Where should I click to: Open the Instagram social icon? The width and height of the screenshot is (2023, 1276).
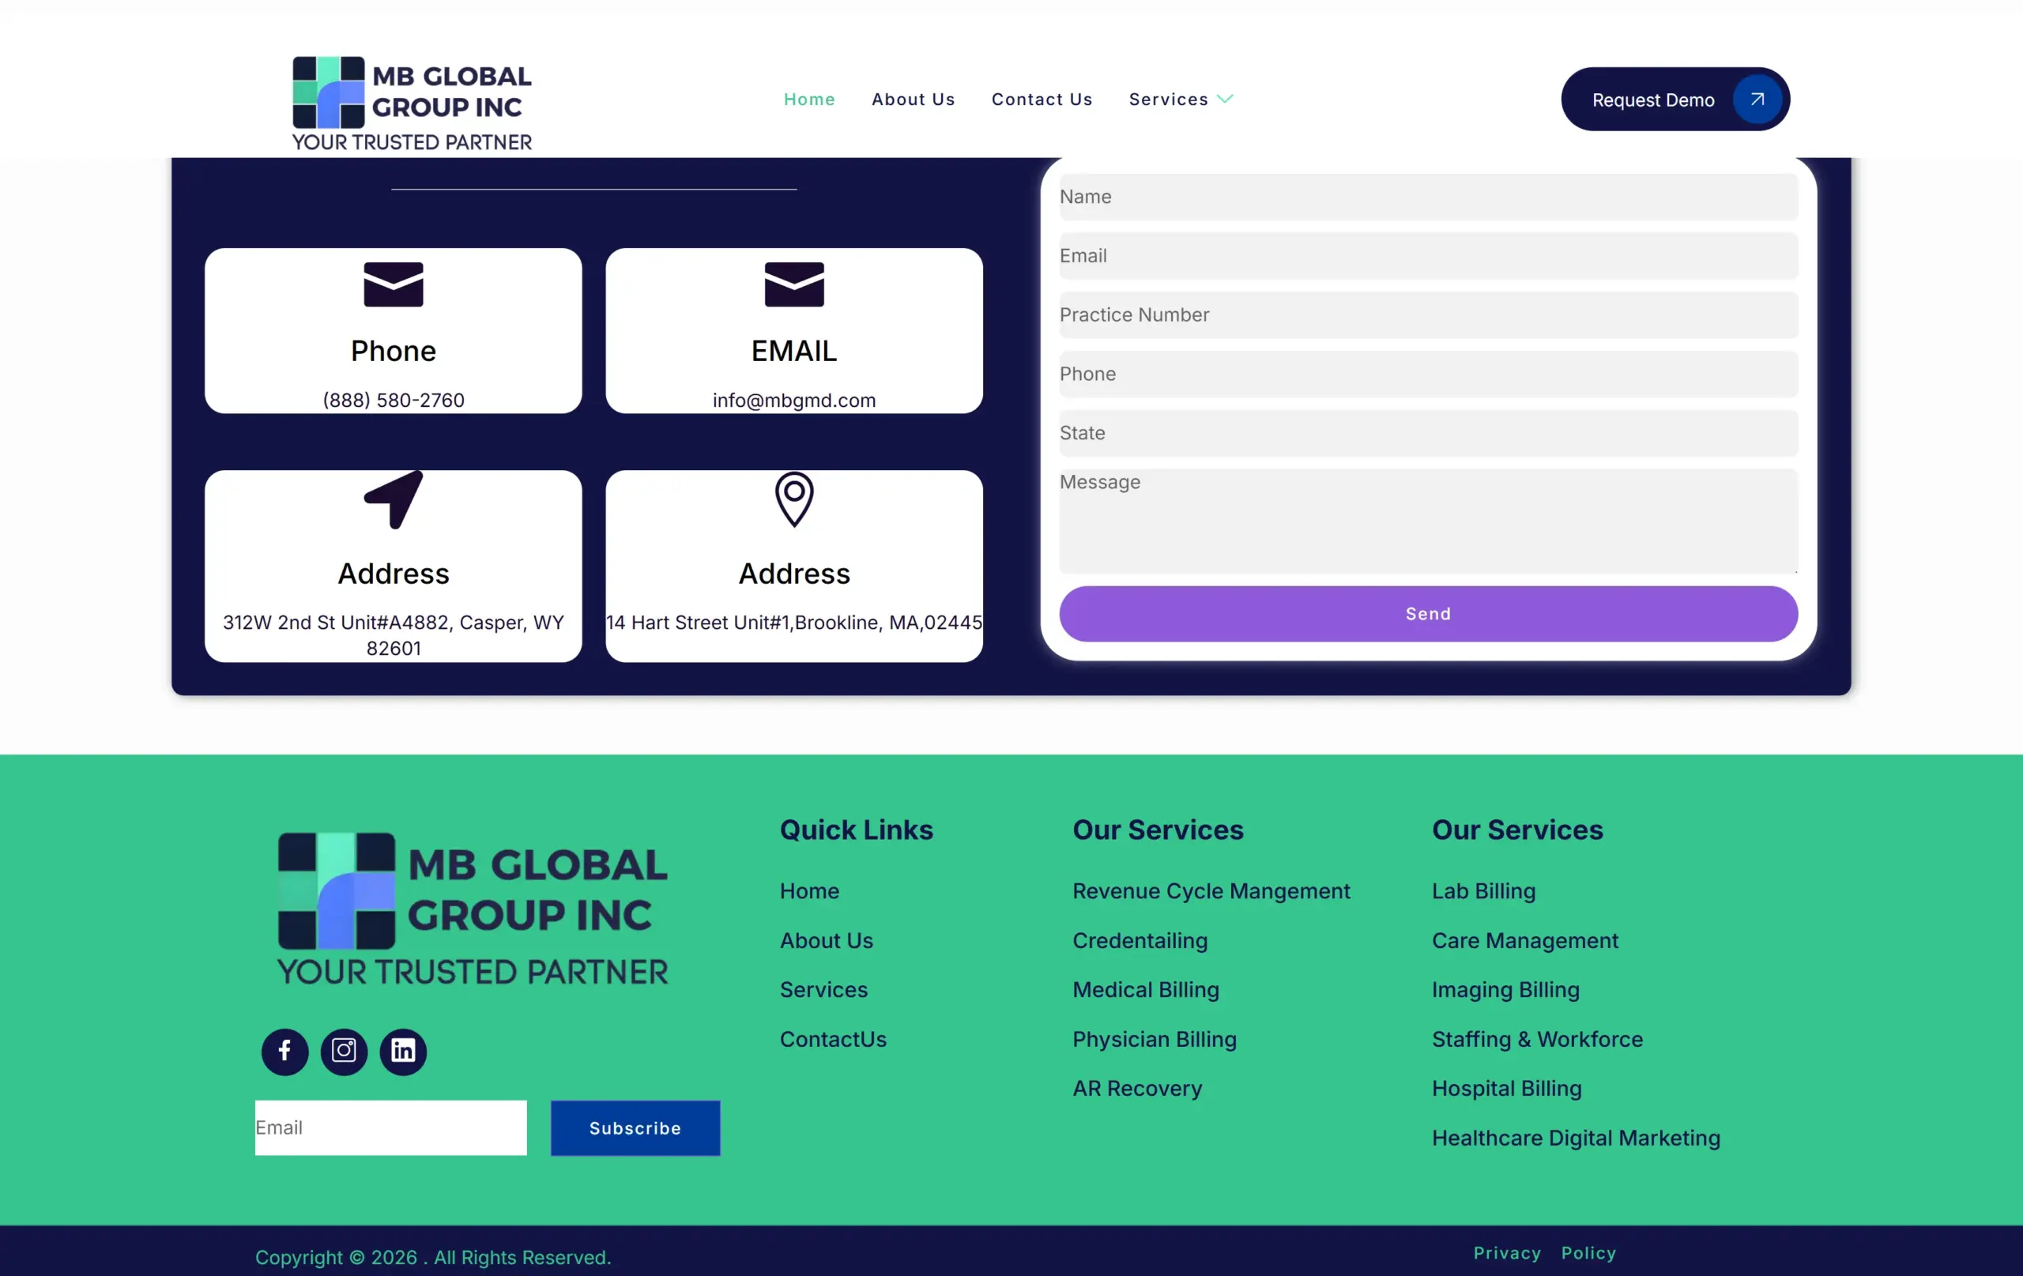coord(344,1051)
